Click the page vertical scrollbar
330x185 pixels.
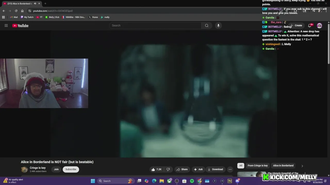[329, 44]
